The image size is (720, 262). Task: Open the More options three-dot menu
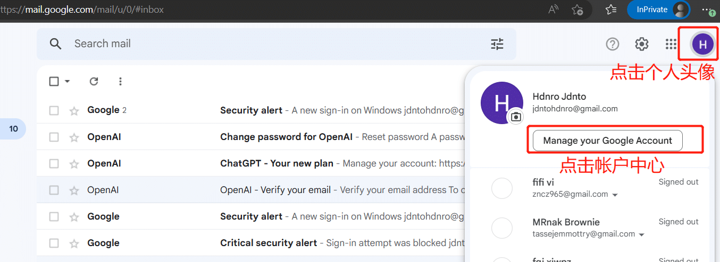pos(120,81)
